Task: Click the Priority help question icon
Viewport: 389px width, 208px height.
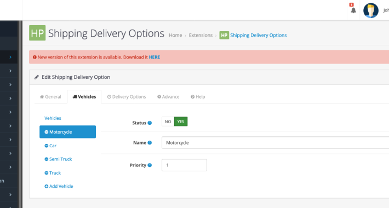Action: [150, 165]
